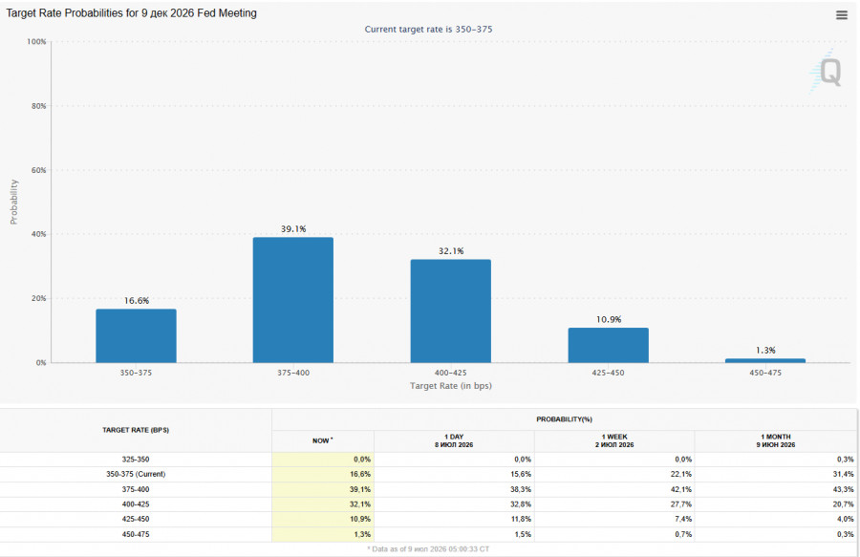Open the chart hamburger menu

click(x=841, y=15)
